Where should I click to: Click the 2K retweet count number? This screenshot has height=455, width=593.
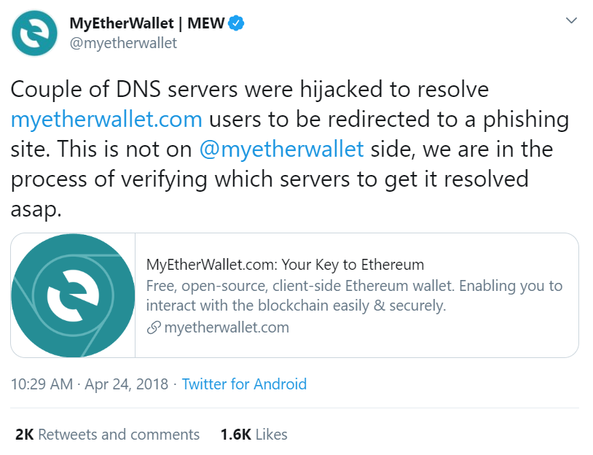(x=24, y=435)
